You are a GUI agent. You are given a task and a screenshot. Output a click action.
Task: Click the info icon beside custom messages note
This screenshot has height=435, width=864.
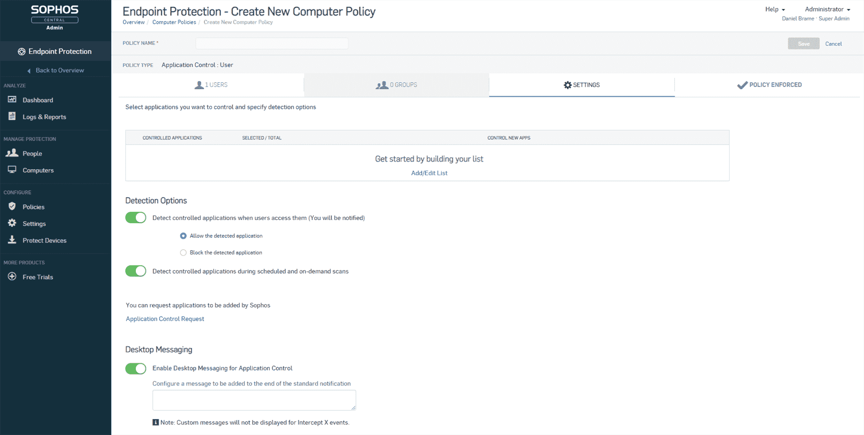tap(156, 422)
